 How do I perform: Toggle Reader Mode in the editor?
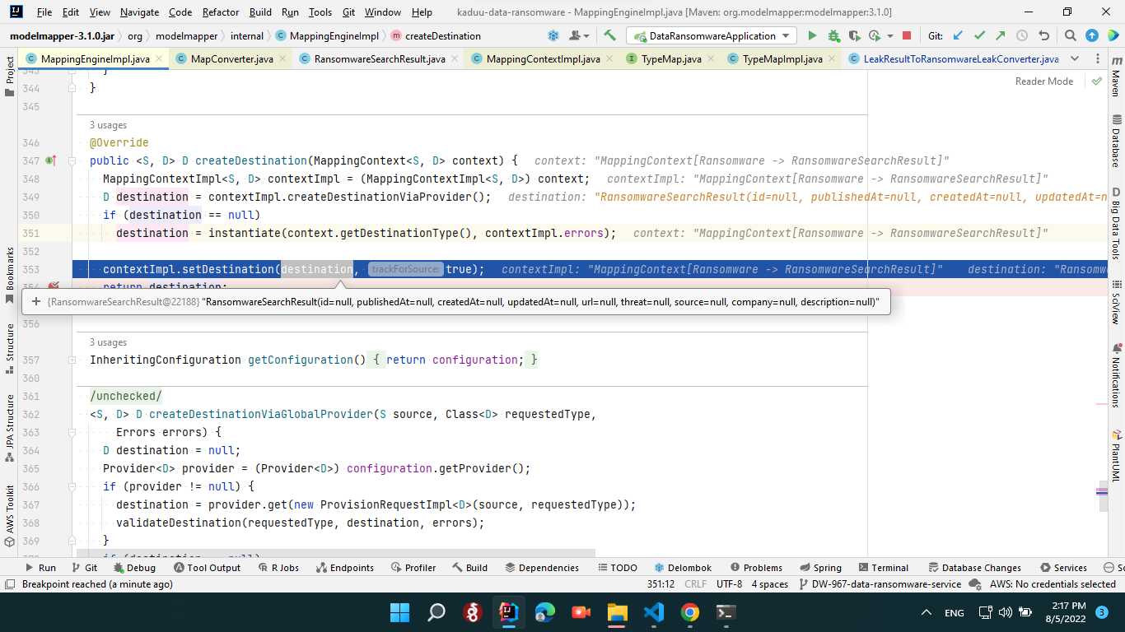coord(1043,81)
